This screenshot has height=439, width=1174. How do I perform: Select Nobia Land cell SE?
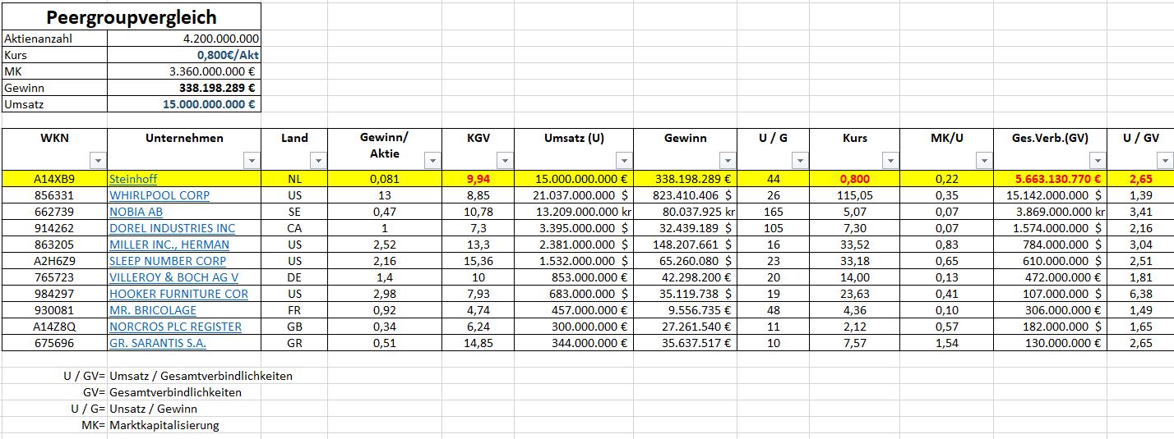[x=294, y=212]
